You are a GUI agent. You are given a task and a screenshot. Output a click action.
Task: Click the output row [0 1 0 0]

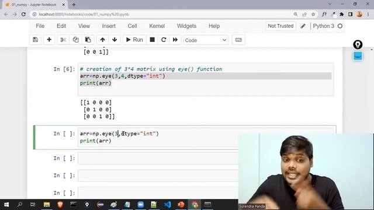click(98, 110)
